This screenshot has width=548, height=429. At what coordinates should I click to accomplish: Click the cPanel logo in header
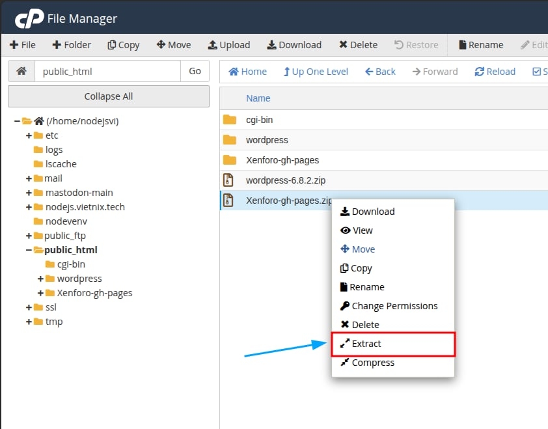(29, 18)
